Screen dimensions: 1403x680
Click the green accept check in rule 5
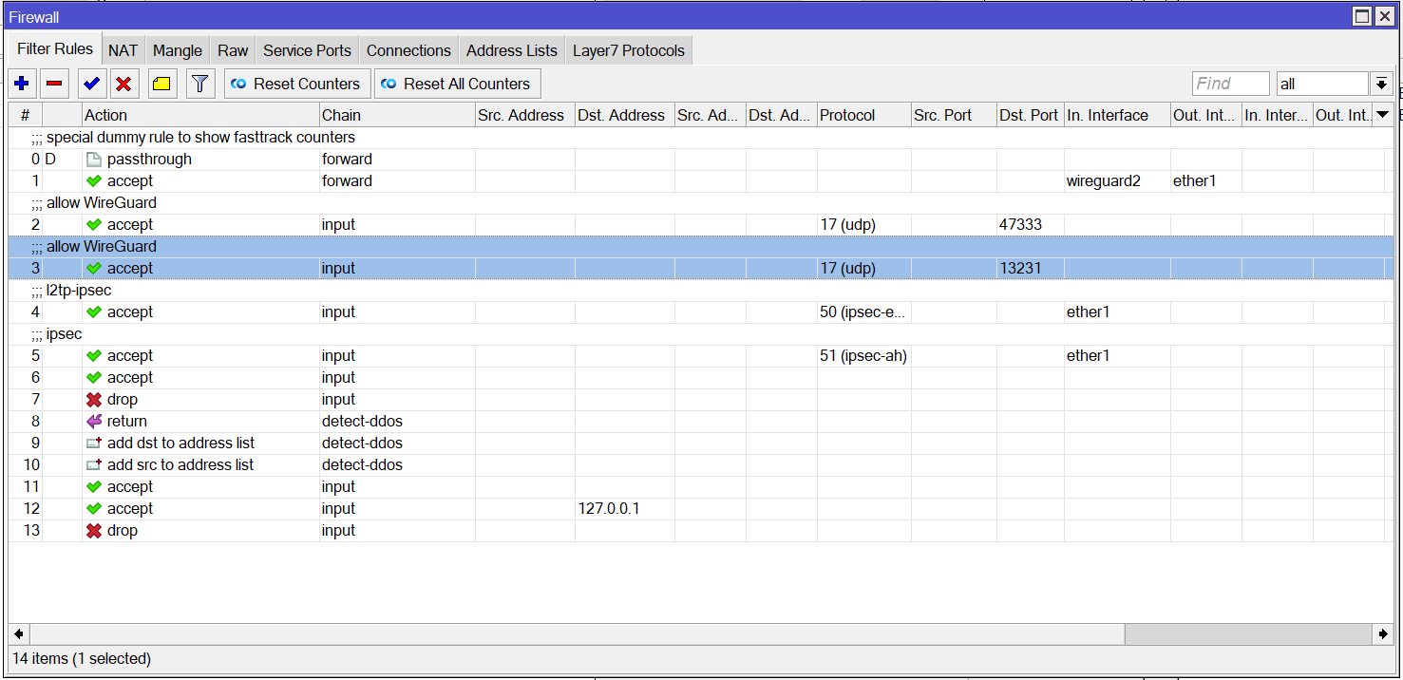(x=94, y=356)
